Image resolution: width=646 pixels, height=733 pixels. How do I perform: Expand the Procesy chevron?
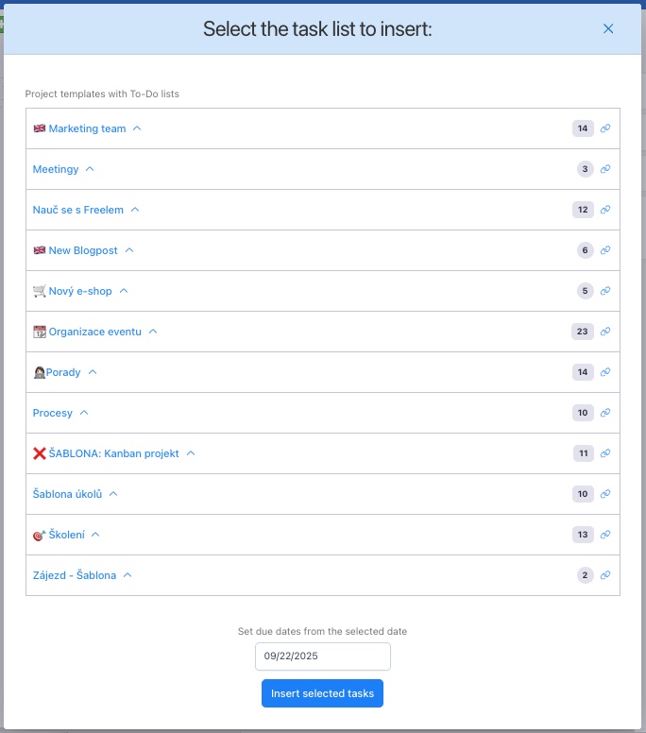(84, 413)
